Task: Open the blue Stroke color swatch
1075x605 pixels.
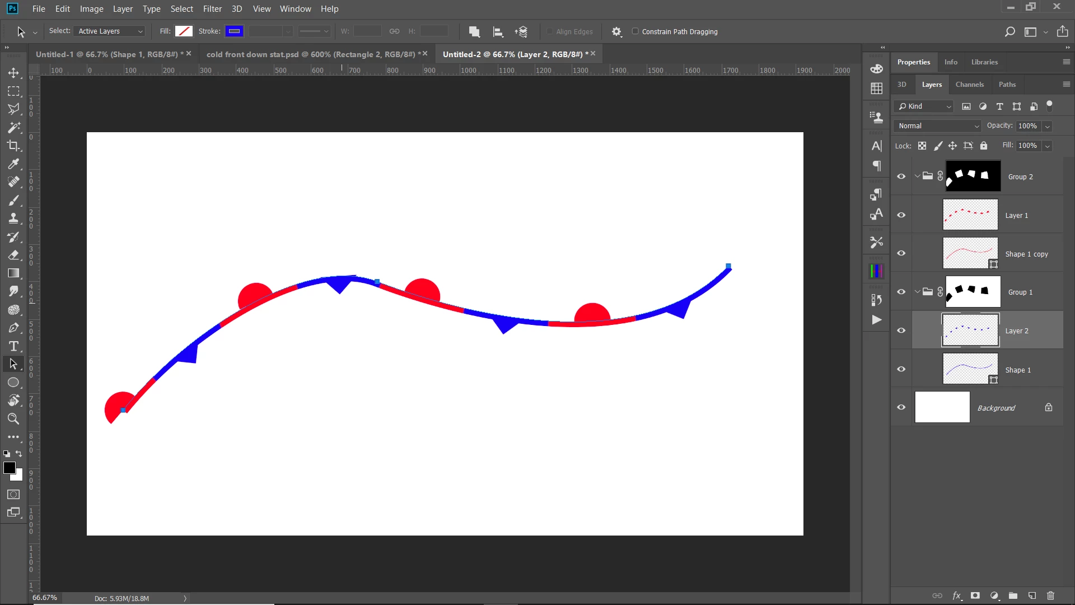Action: [x=234, y=31]
